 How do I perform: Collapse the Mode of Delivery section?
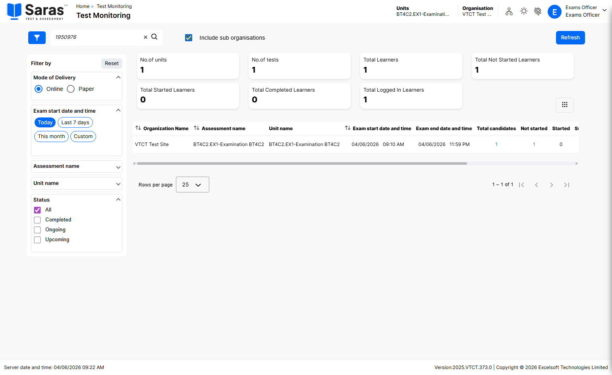[118, 77]
